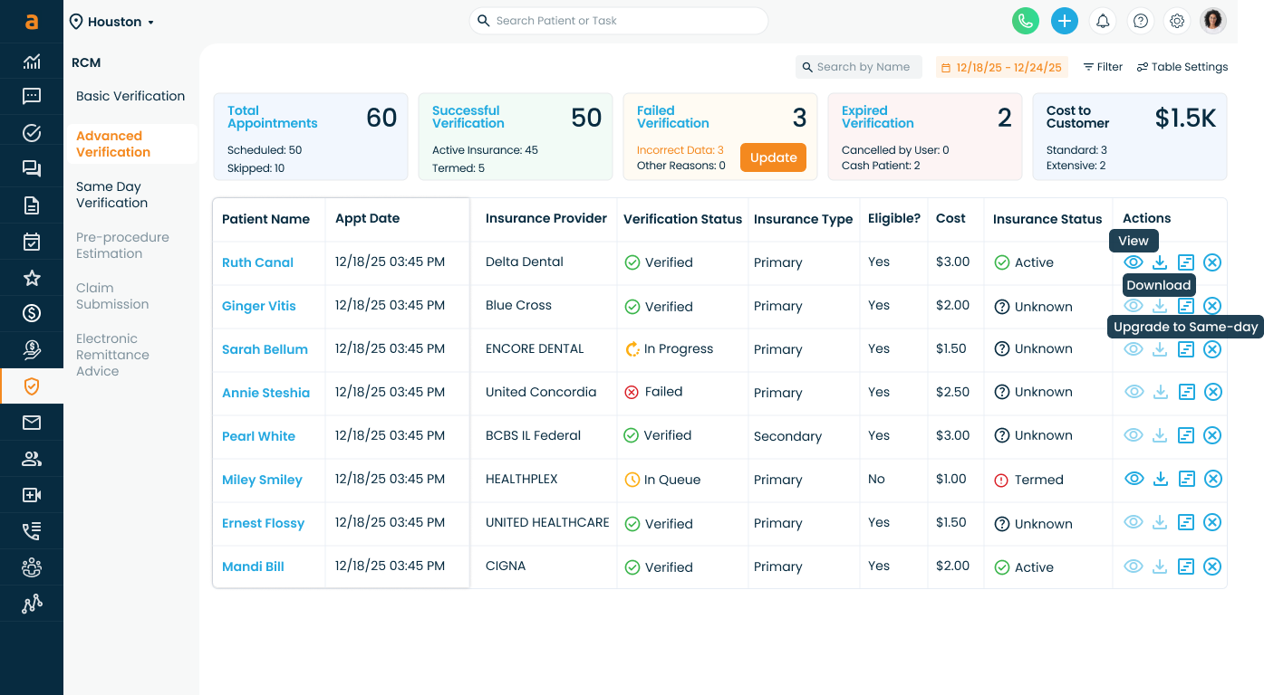Open patient link Sarah Bellum

tap(265, 349)
